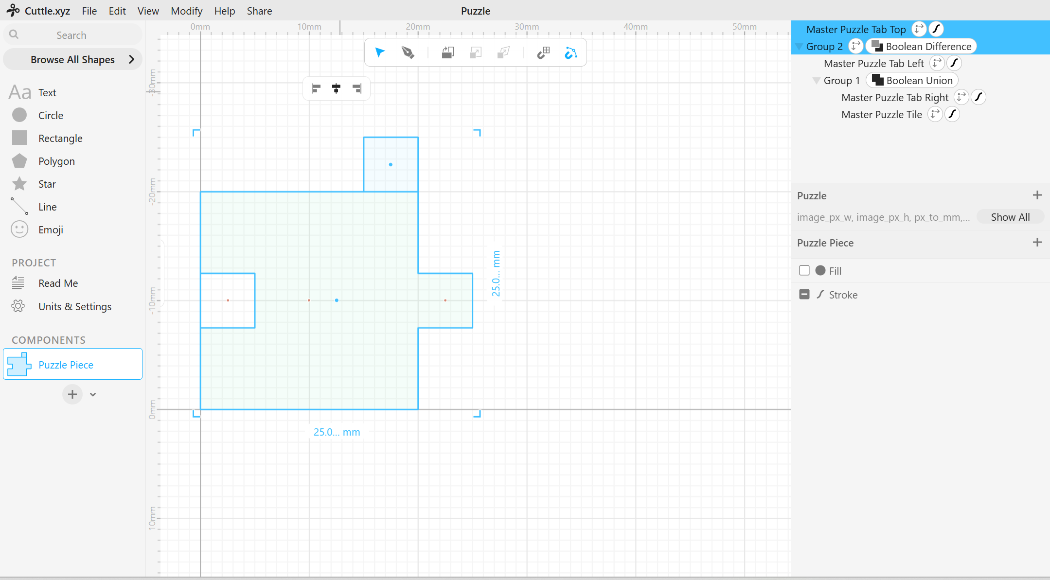
Task: Click the Puzzle project title
Action: (x=476, y=11)
